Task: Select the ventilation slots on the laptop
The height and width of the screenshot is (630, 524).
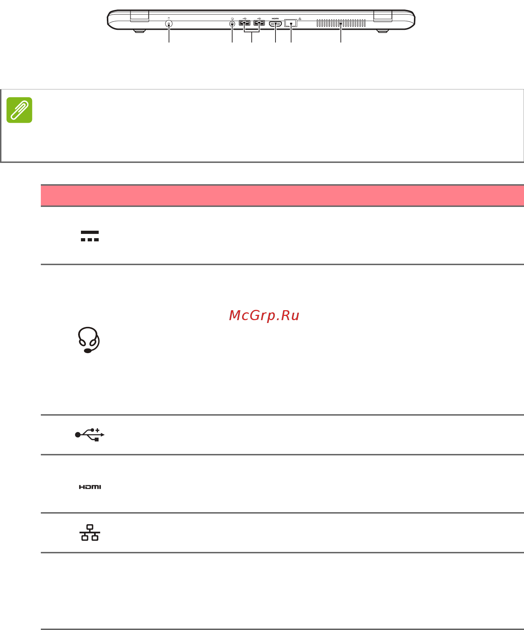Action: pyautogui.click(x=341, y=23)
